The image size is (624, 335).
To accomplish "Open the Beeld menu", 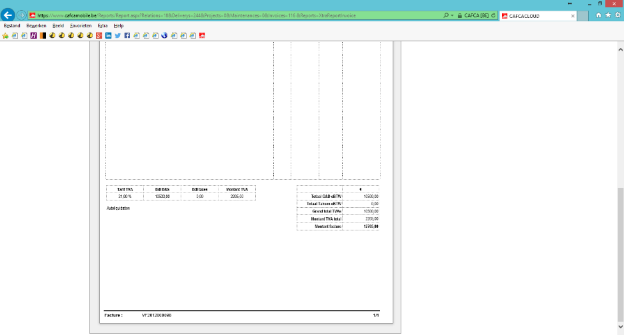I will click(58, 26).
